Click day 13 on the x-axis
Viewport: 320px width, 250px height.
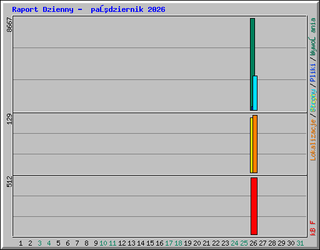pos(131,243)
